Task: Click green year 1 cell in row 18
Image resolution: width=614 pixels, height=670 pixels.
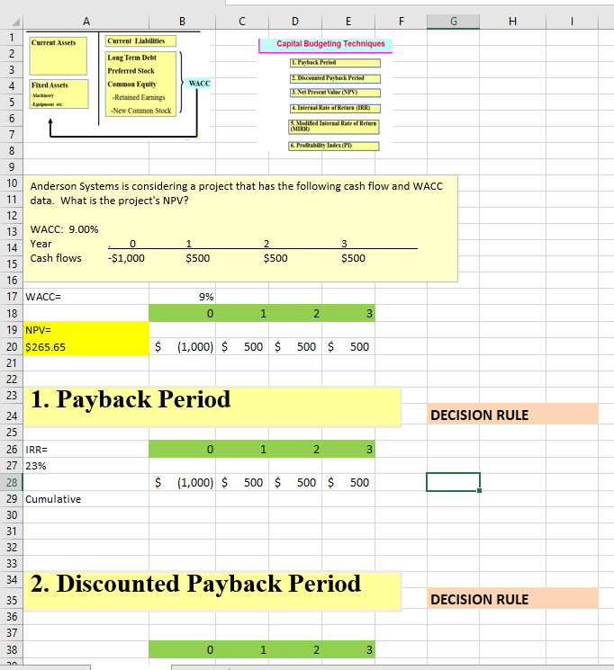Action: 242,313
